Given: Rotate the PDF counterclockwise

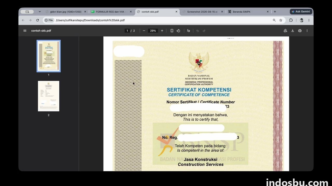Looking at the screenshot, I should point(178,31).
